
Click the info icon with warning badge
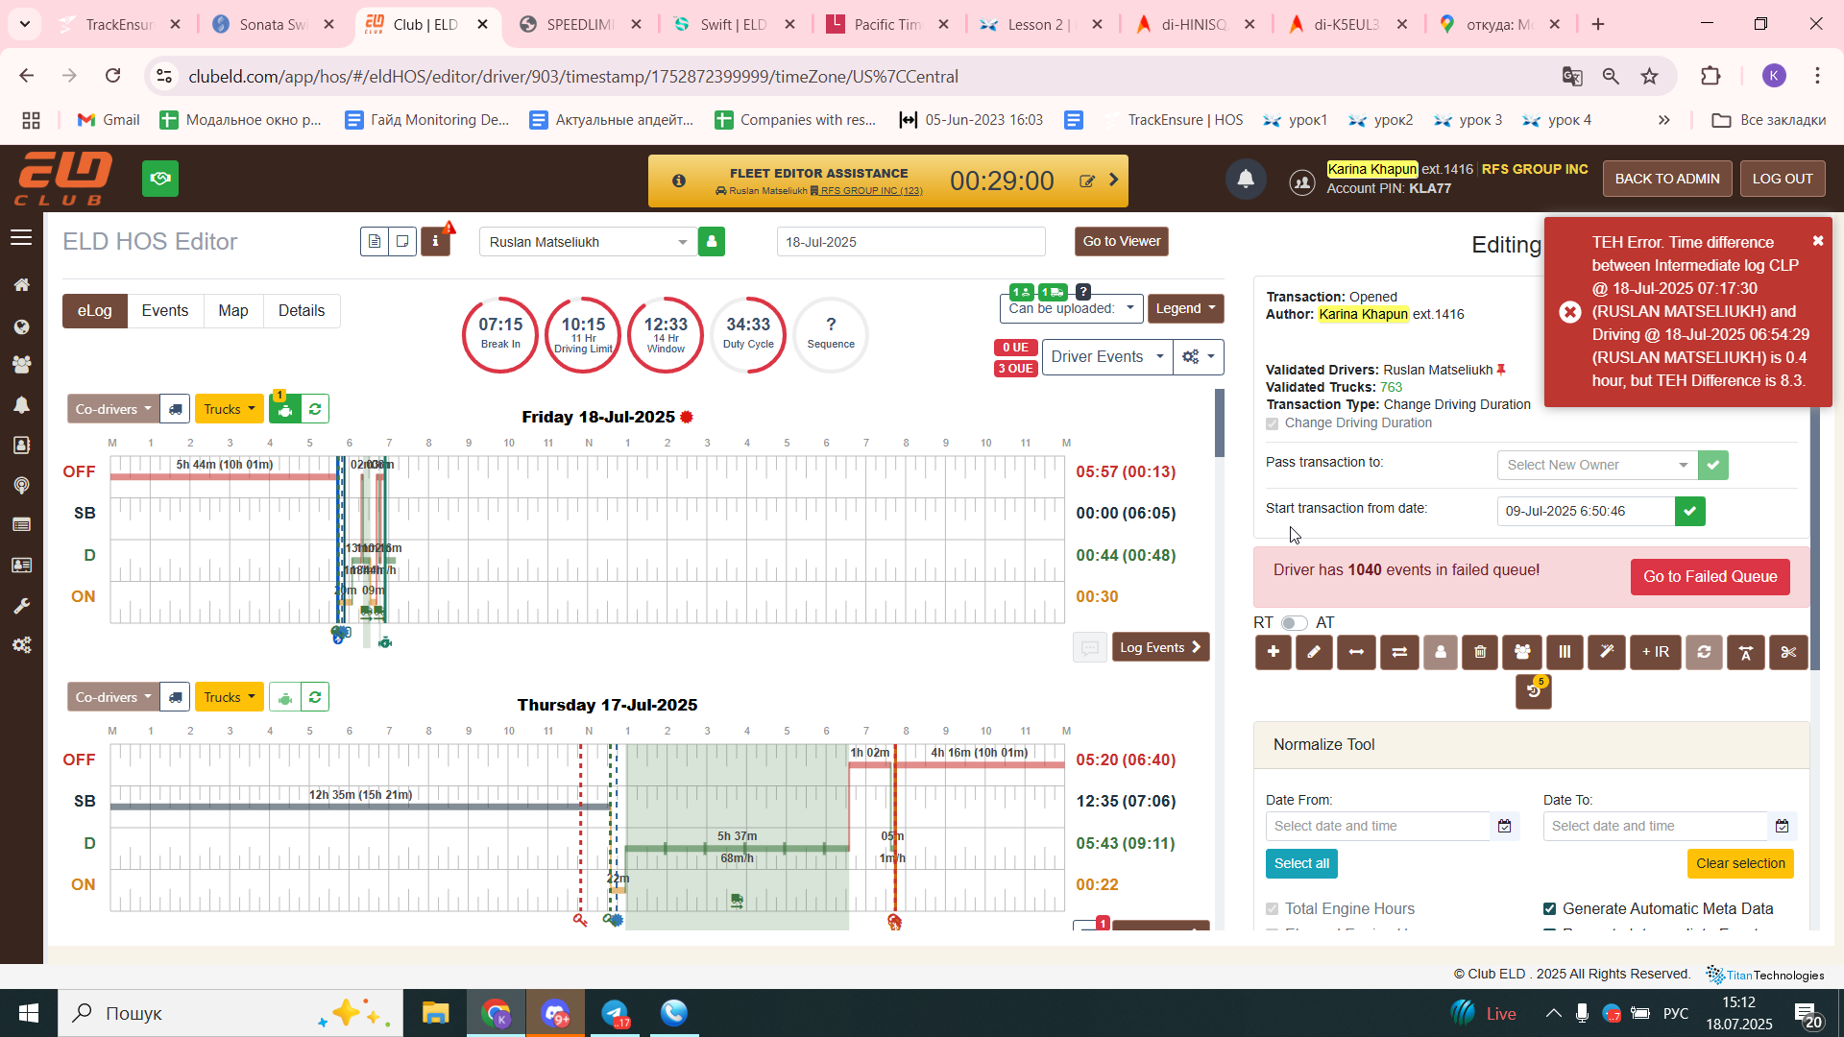coord(436,242)
